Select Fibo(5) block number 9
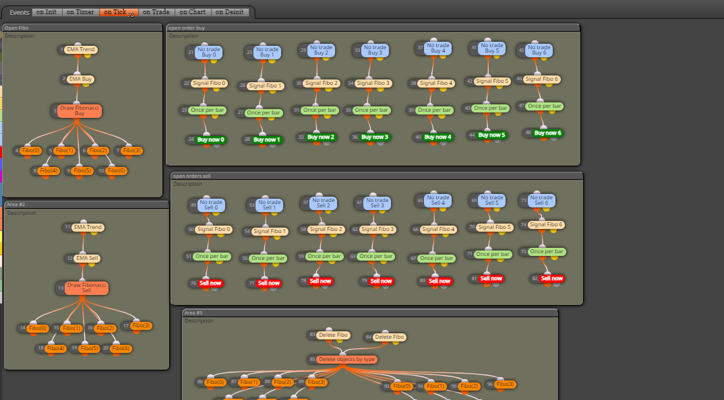Image resolution: width=724 pixels, height=400 pixels. [x=82, y=170]
